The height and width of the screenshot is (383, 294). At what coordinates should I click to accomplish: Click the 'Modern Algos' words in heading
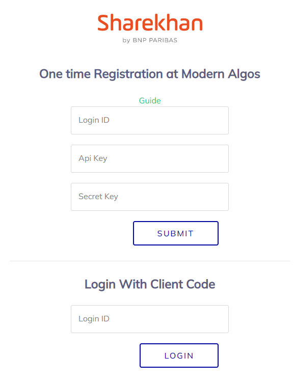(x=221, y=74)
